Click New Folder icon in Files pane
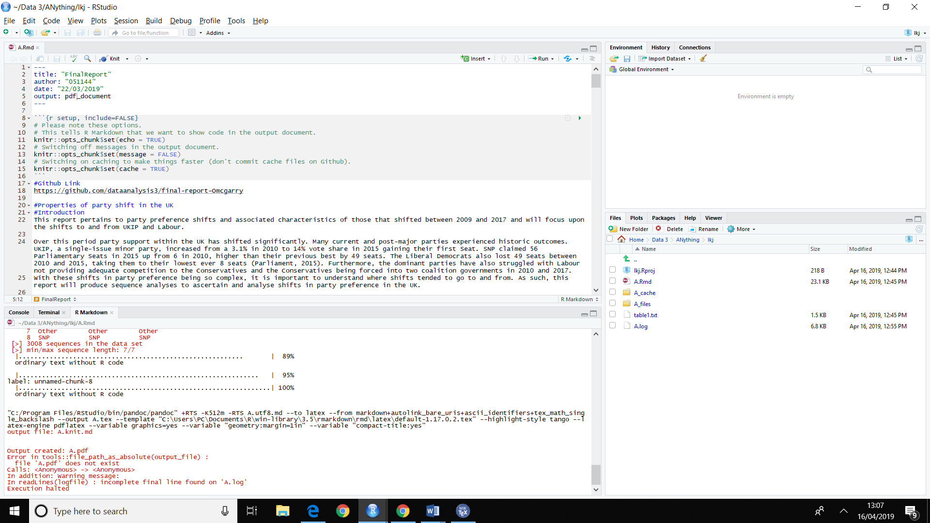 click(x=613, y=229)
